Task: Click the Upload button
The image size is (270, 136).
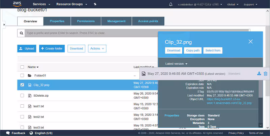Action: point(27,48)
